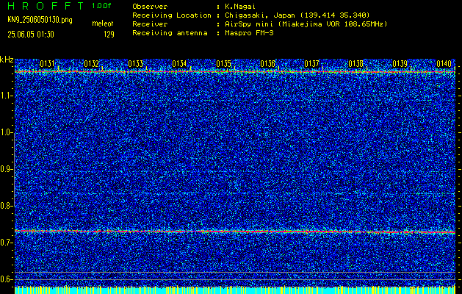Click AirSpy mini receiver description

[x=306, y=24]
